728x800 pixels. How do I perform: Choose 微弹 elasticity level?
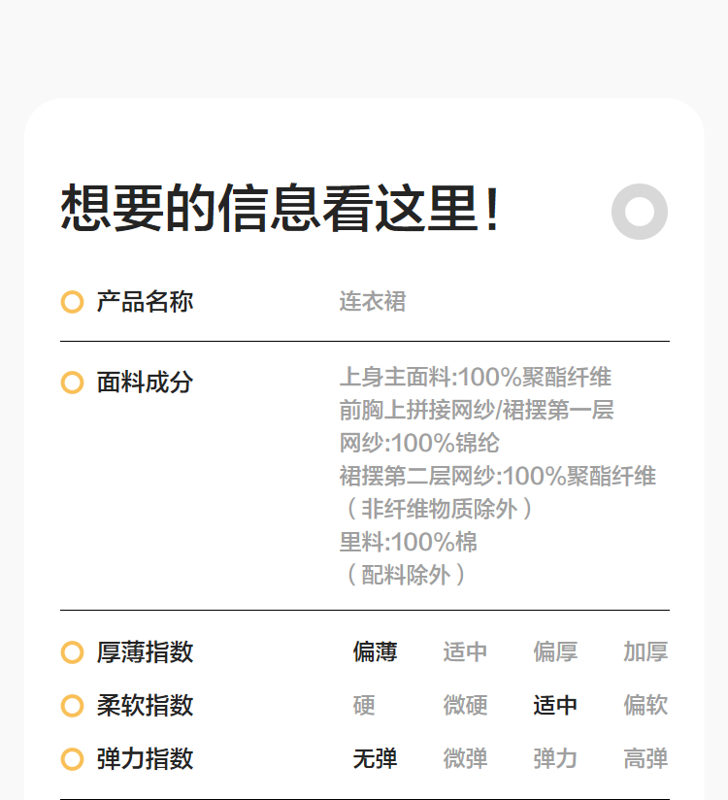465,759
